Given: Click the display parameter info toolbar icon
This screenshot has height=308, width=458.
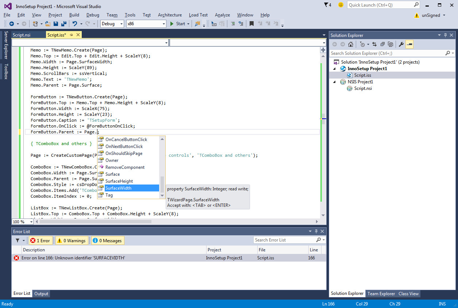Looking at the screenshot, I should 214,24.
